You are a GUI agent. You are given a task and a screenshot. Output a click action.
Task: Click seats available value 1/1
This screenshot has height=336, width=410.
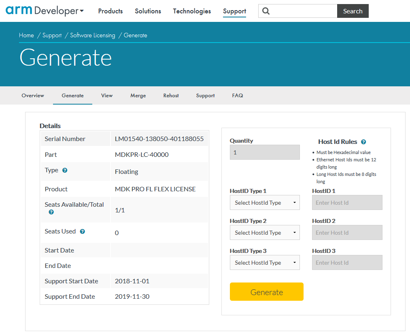pyautogui.click(x=120, y=210)
